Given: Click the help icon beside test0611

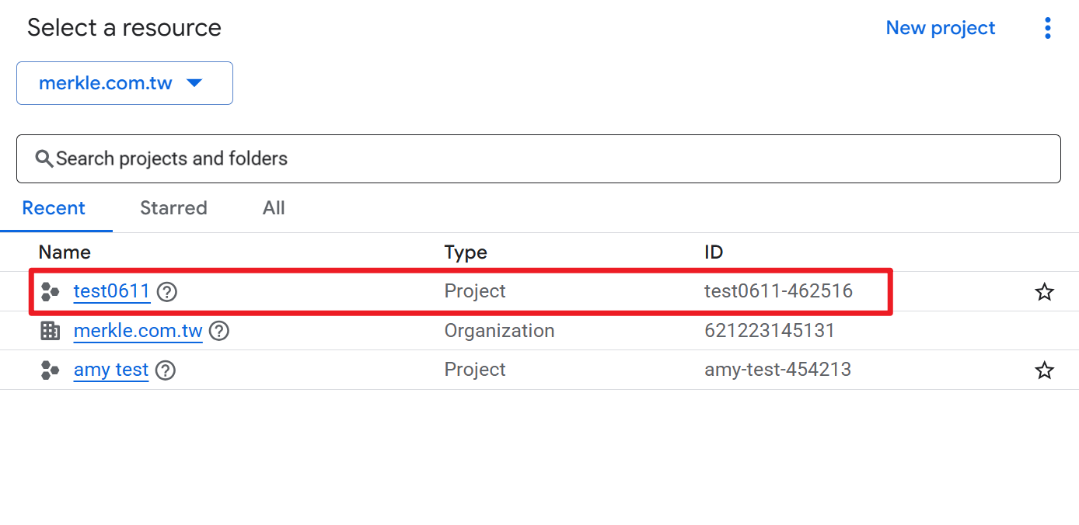Looking at the screenshot, I should point(167,292).
